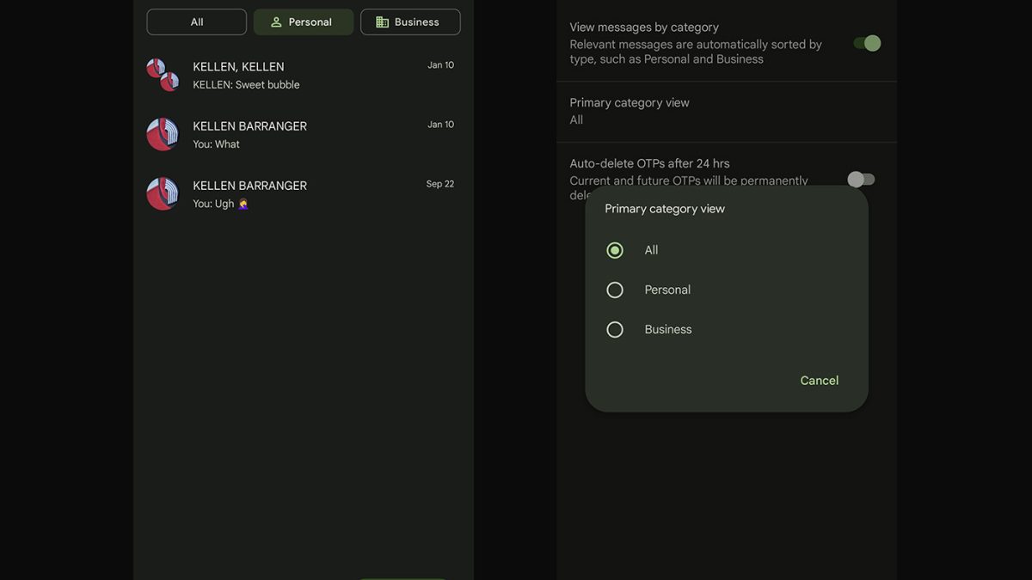The height and width of the screenshot is (580, 1032).
Task: Open the KELLEN, KELLEN group avatar
Action: point(163,75)
